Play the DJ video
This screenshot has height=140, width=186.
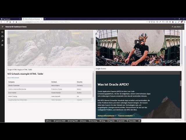click(x=138, y=42)
